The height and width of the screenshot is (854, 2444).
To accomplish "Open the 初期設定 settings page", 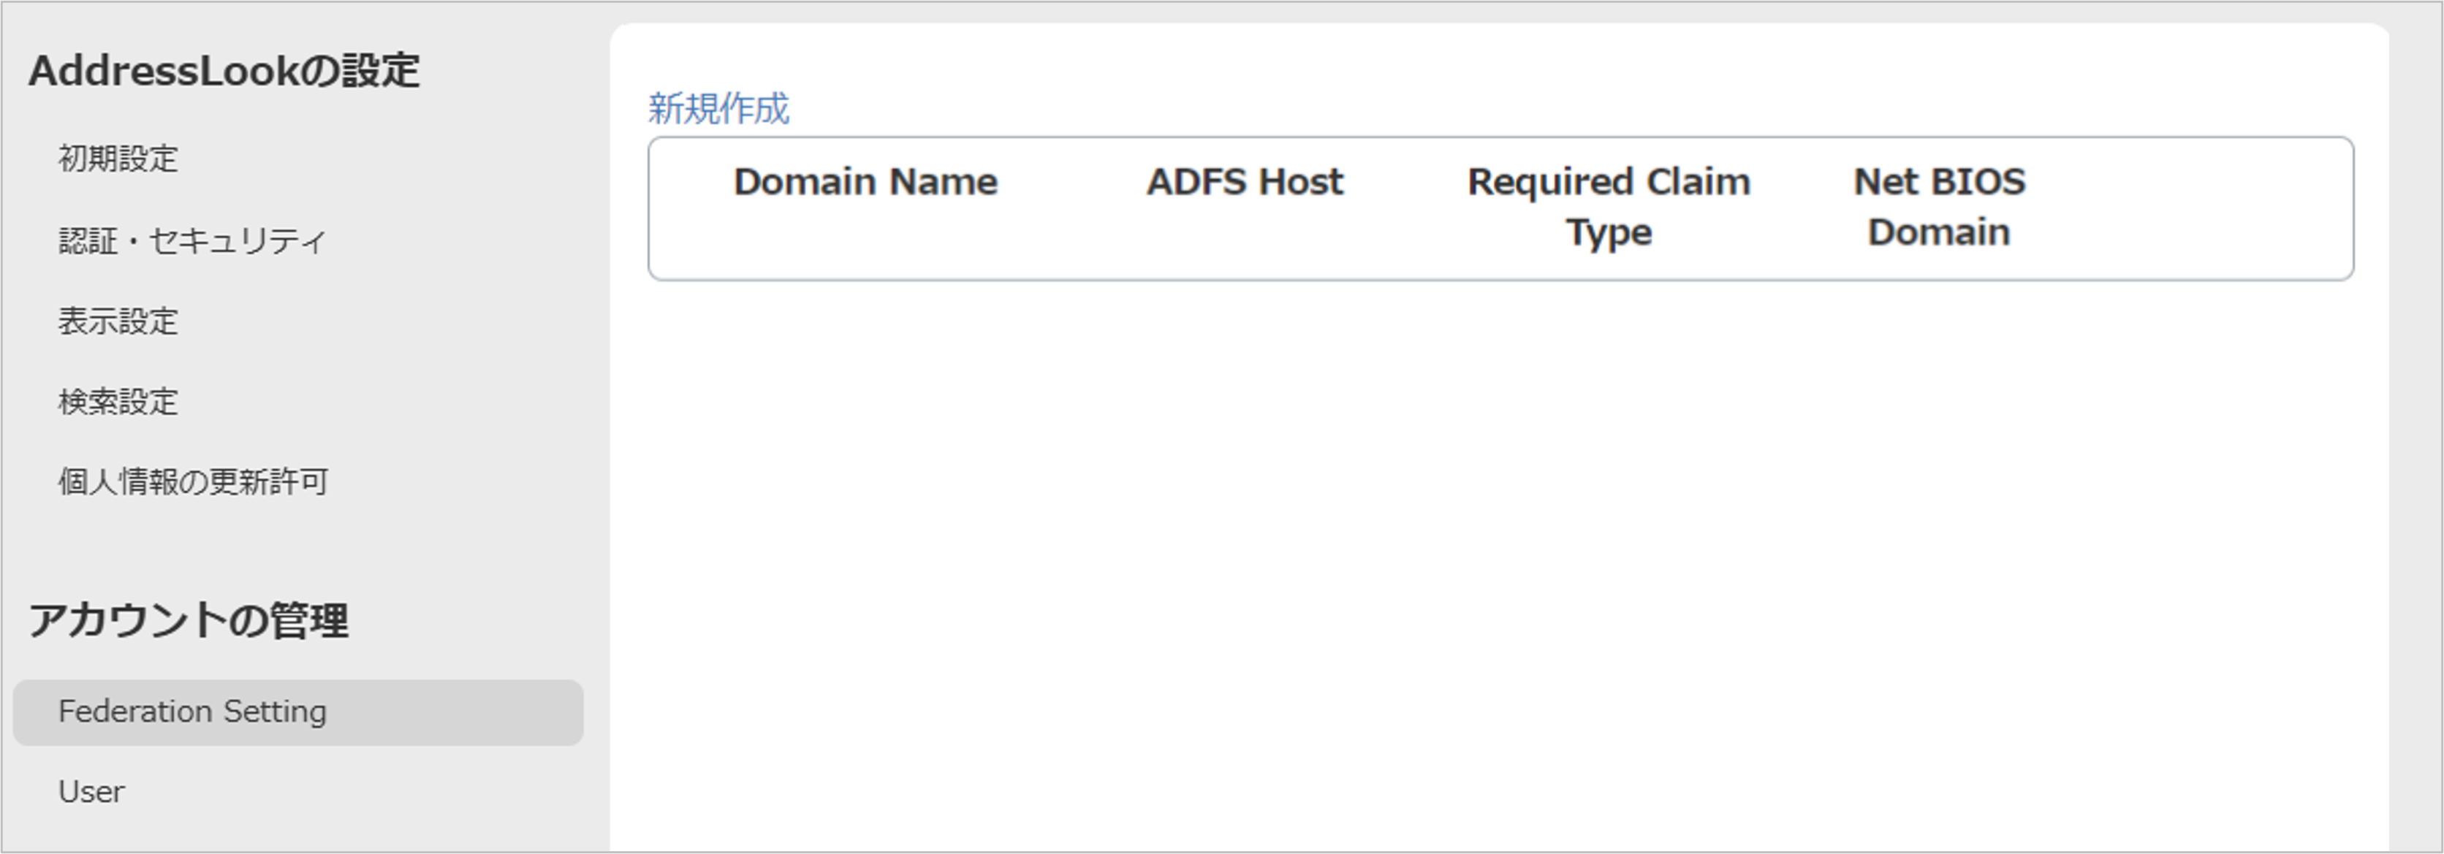I will click(x=118, y=159).
